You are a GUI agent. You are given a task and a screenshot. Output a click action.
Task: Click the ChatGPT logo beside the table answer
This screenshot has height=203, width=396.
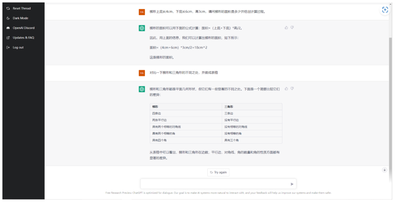click(x=142, y=89)
